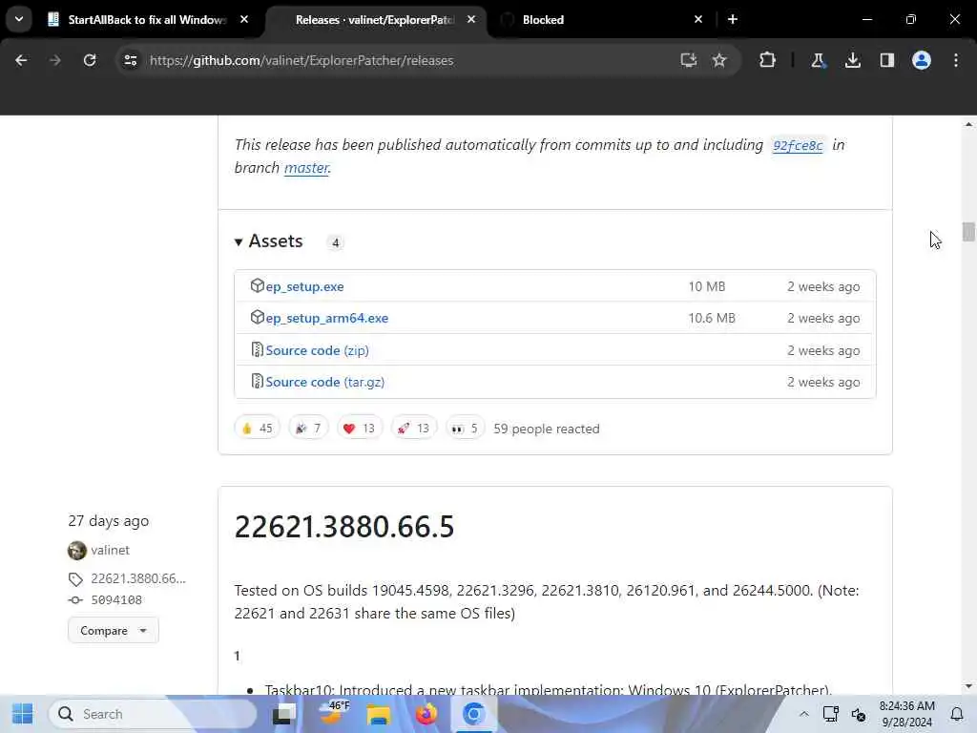Download Source code (zip)
This screenshot has width=977, height=733.
pyautogui.click(x=317, y=350)
